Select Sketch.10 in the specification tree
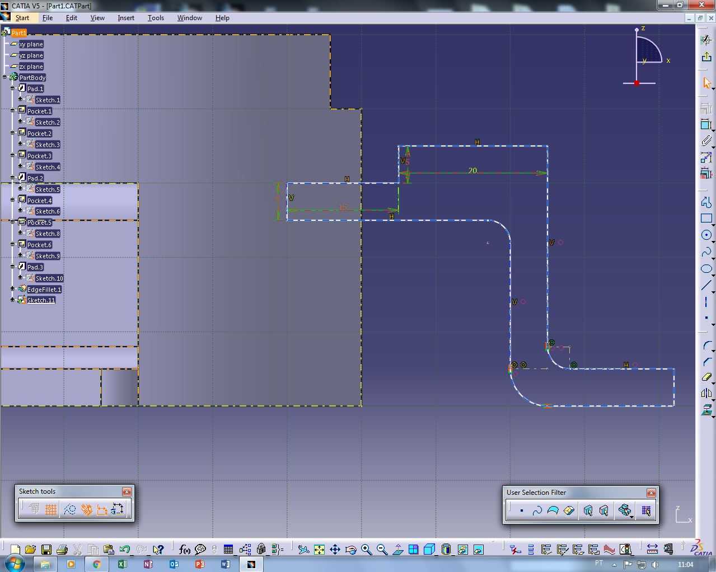The image size is (716, 572). coord(49,278)
